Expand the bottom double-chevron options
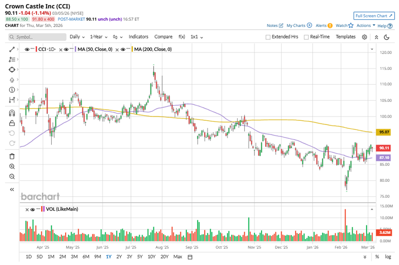399x265 pixels. pos(365,257)
